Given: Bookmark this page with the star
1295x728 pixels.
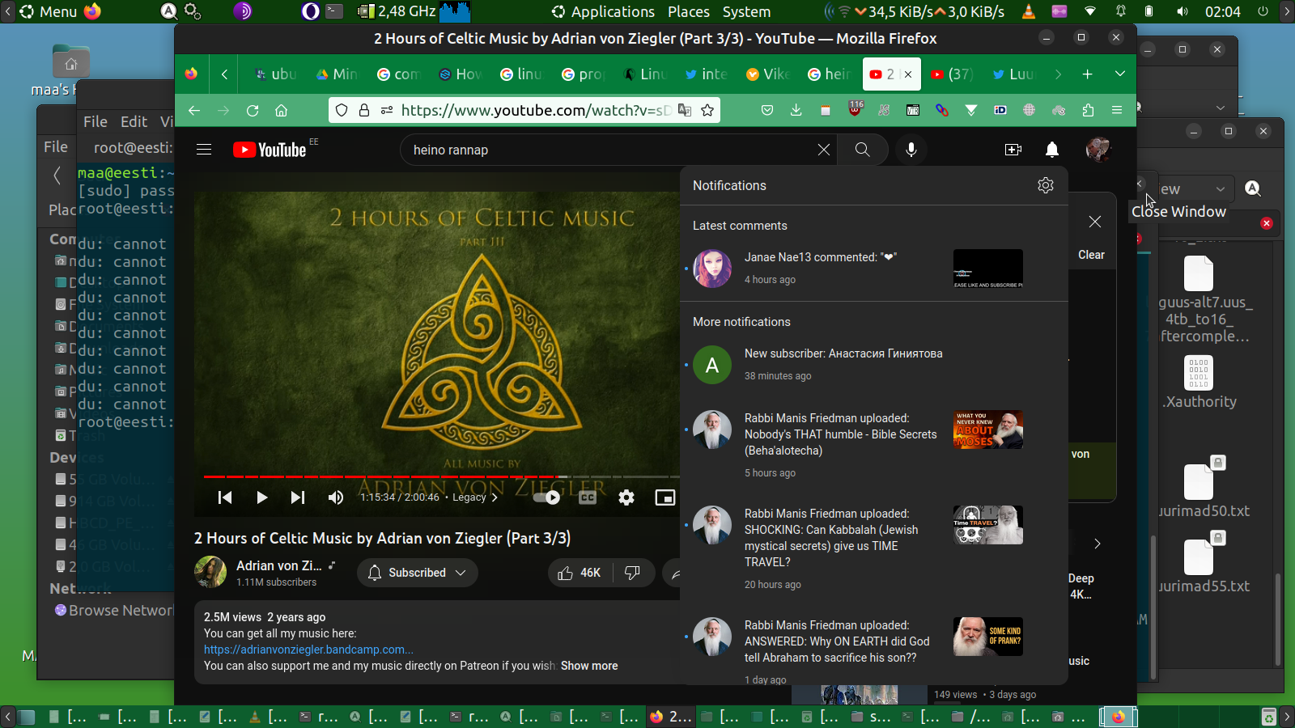Looking at the screenshot, I should coord(707,111).
